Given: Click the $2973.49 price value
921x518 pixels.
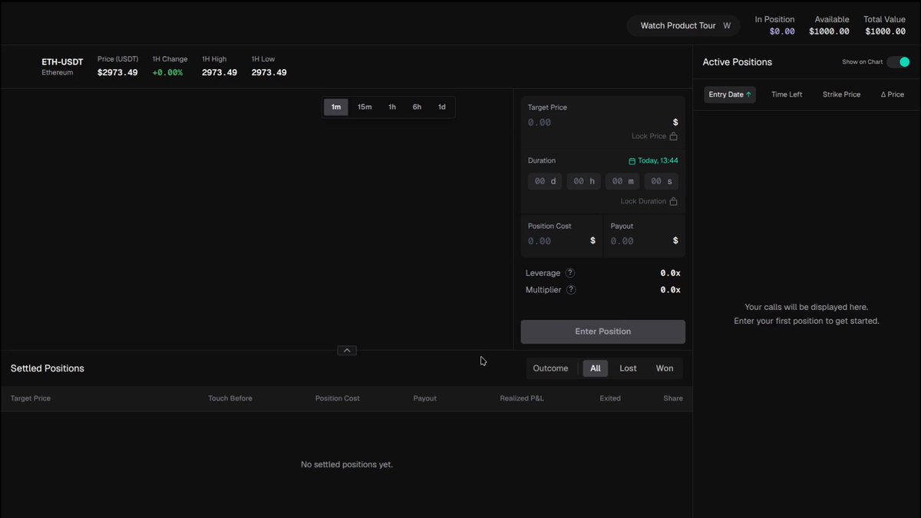Looking at the screenshot, I should 117,73.
